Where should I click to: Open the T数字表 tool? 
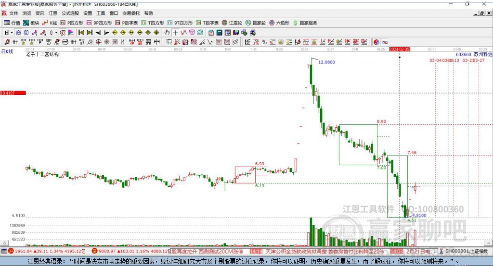point(207,23)
